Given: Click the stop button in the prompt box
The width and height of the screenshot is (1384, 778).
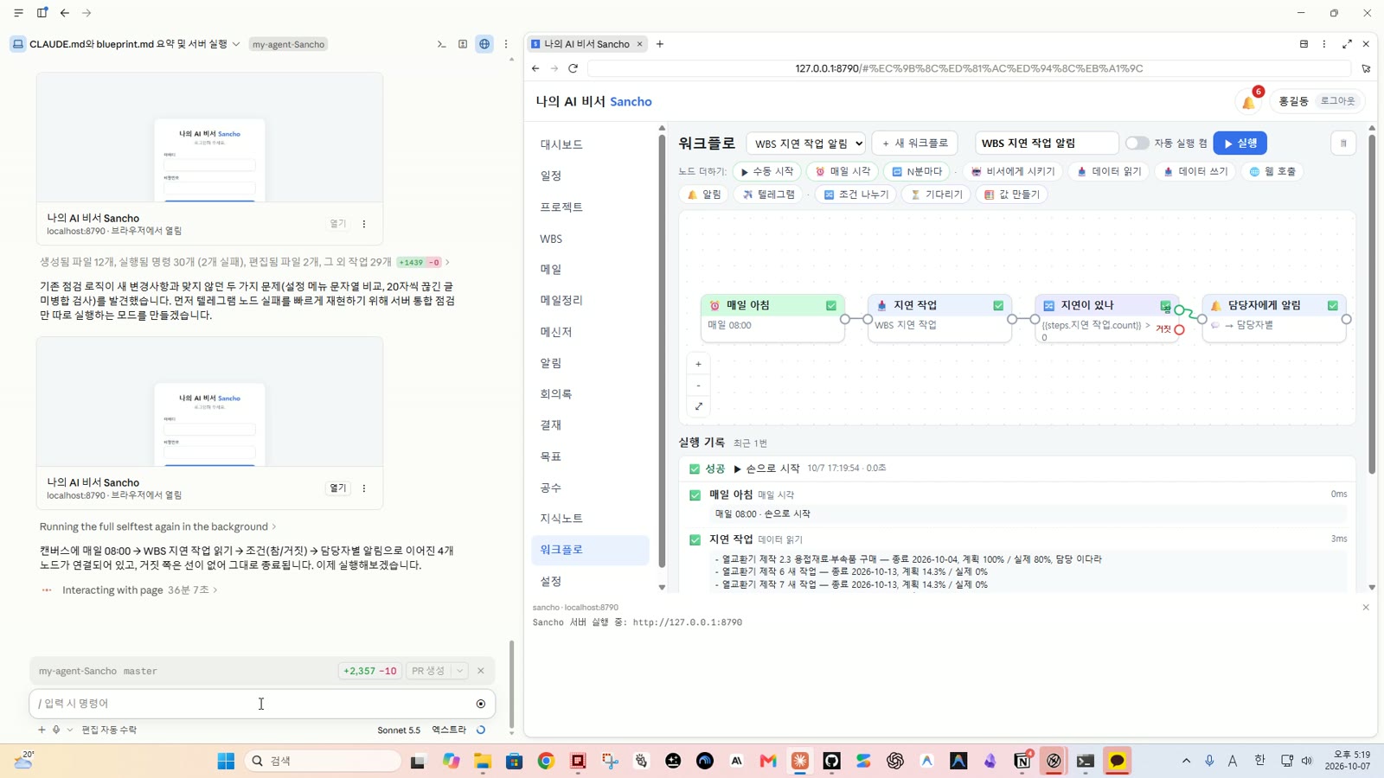Looking at the screenshot, I should 481,704.
